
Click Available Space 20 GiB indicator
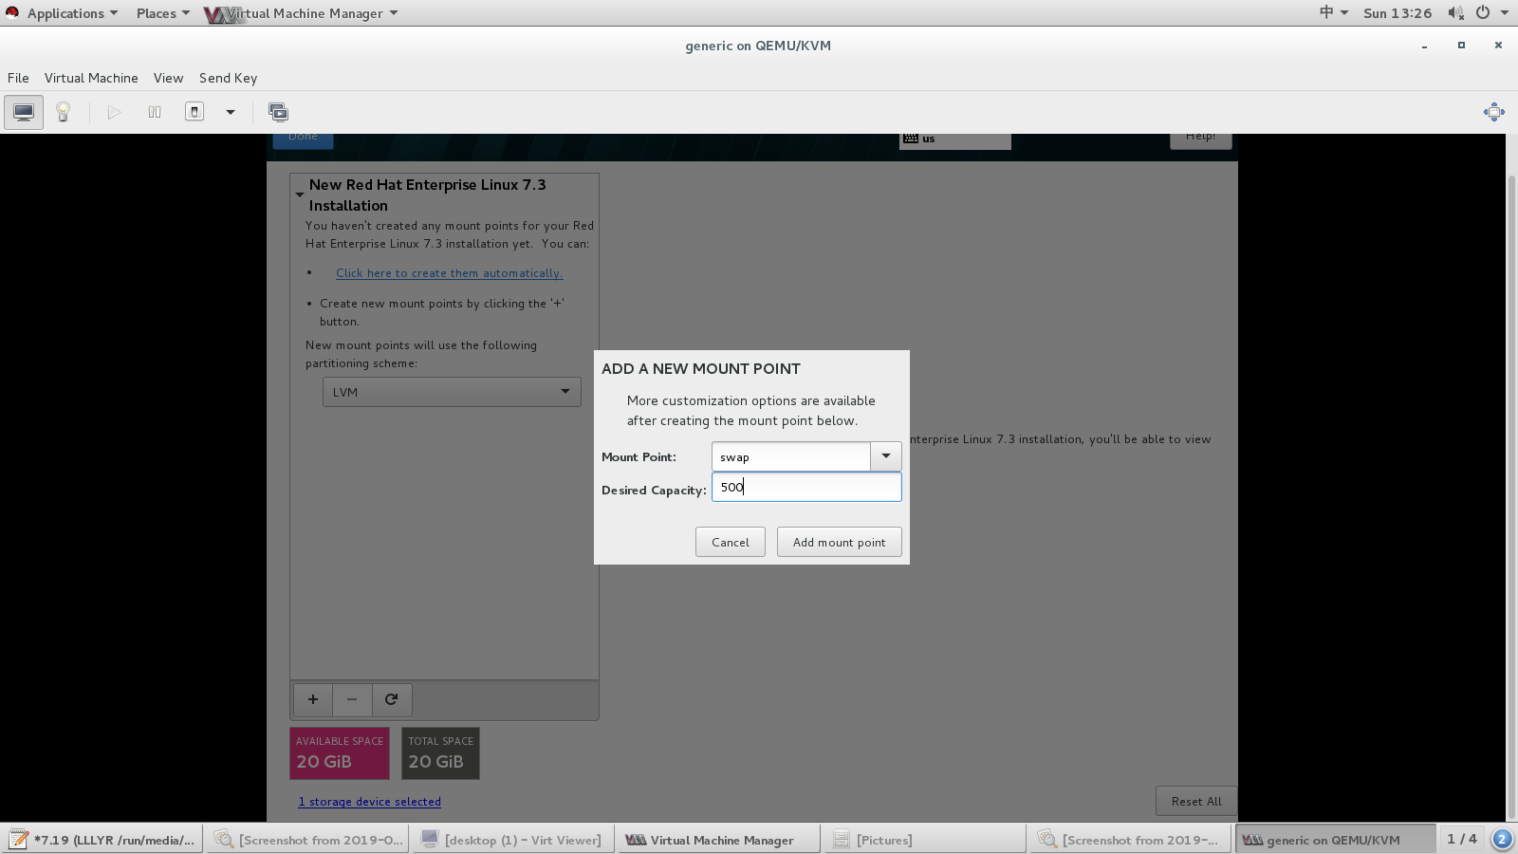coord(340,753)
